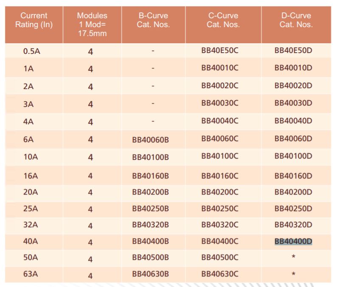Click the BB40320D catalog number
Screen dimensions: 337x287
(293, 225)
